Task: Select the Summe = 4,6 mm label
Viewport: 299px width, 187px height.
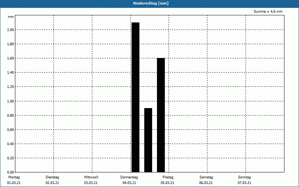Action: (x=268, y=12)
